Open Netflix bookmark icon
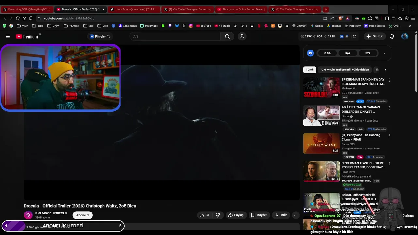The width and height of the screenshot is (418, 235). point(259,26)
